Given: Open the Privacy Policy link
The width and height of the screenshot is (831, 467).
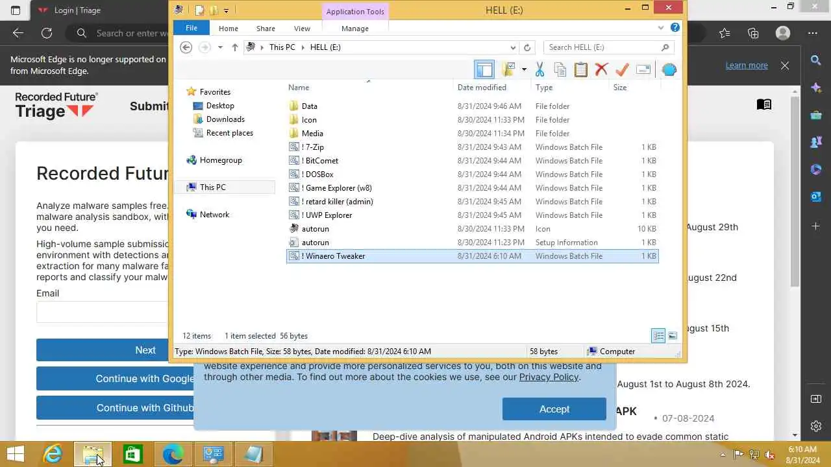Looking at the screenshot, I should pos(549,377).
